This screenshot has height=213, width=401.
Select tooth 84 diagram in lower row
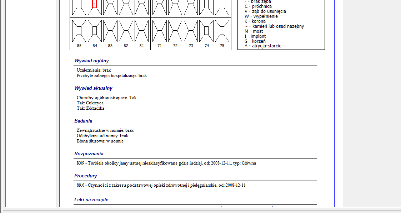coord(95,31)
